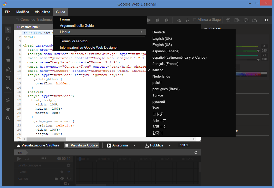Click the canvas layer loop arrow icon

[x=69, y=179]
